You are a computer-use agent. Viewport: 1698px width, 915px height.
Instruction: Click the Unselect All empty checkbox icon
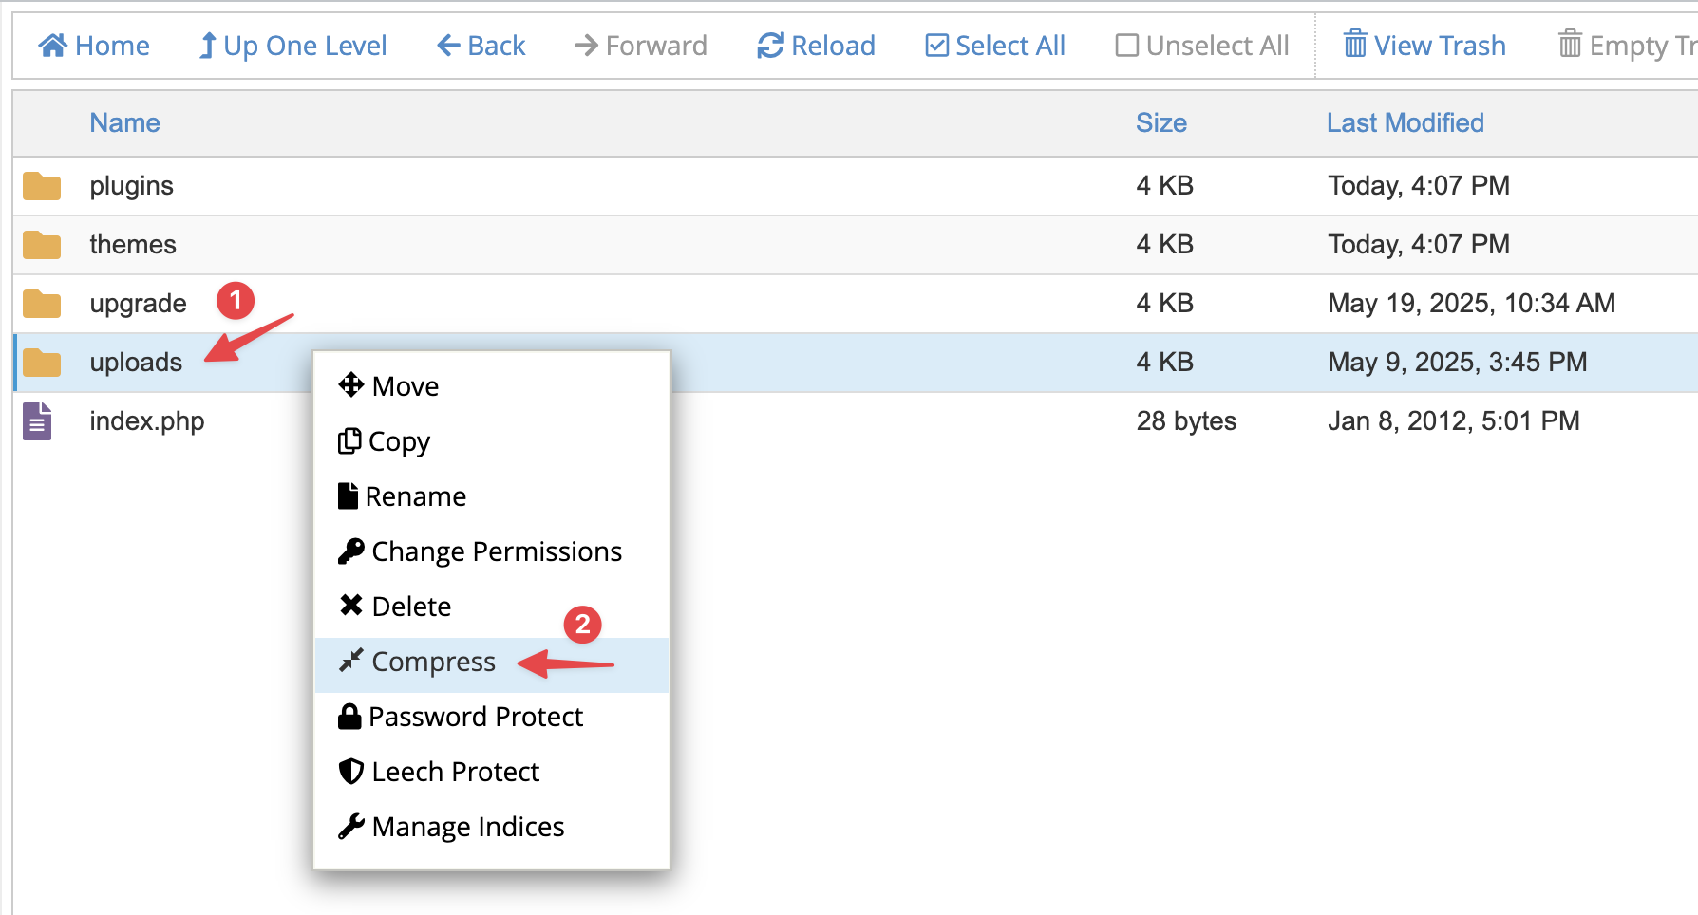coord(1127,45)
